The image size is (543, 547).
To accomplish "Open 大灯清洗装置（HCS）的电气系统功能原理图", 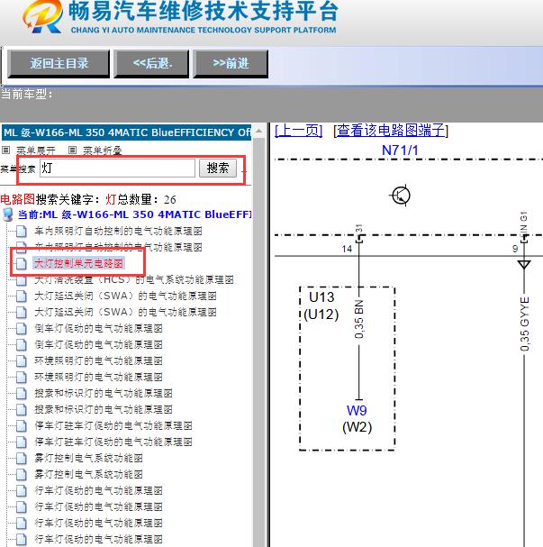I will point(134,279).
